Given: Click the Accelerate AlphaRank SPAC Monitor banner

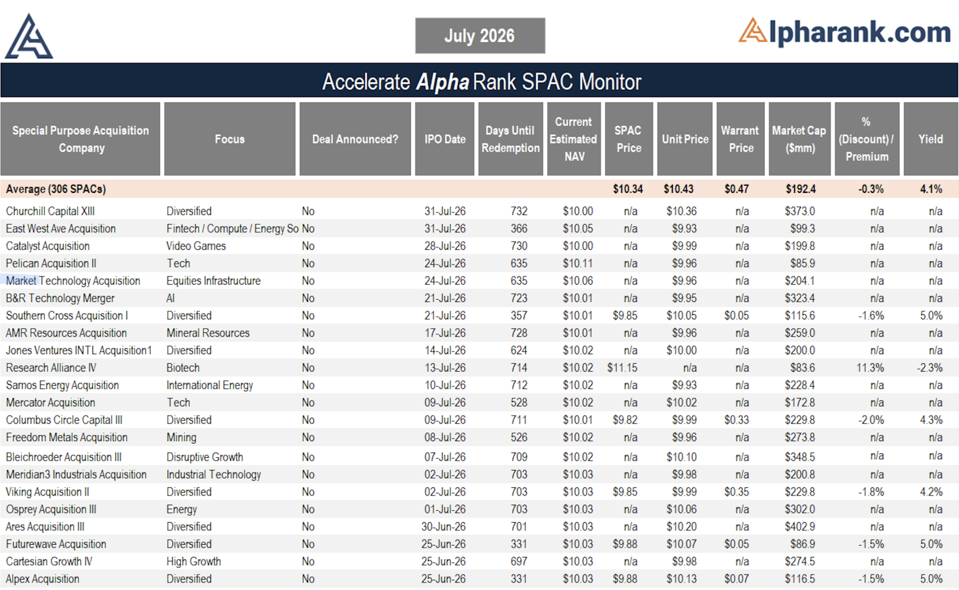Looking at the screenshot, I should click(x=479, y=80).
